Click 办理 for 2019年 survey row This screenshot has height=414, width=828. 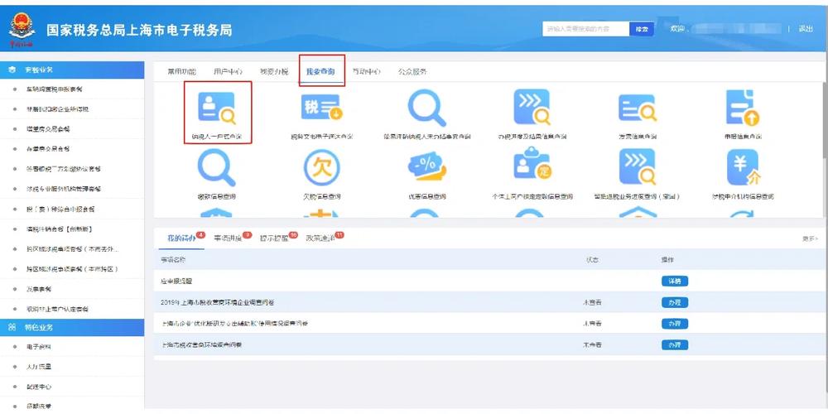tap(675, 302)
